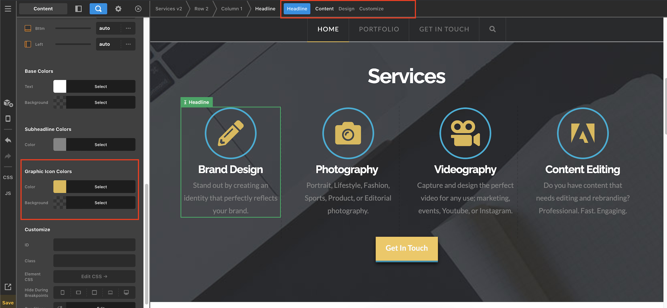667x308 pixels.
Task: Click the Bttm margin slider track
Action: click(73, 28)
